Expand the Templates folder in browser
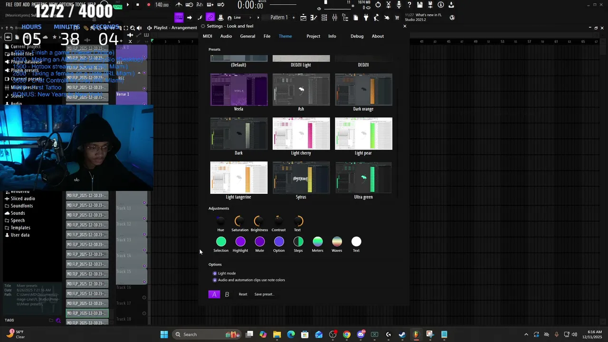The image size is (608, 342). click(20, 228)
